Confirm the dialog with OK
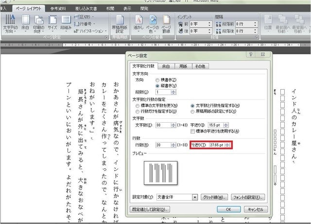The image size is (311, 224). (x=229, y=209)
